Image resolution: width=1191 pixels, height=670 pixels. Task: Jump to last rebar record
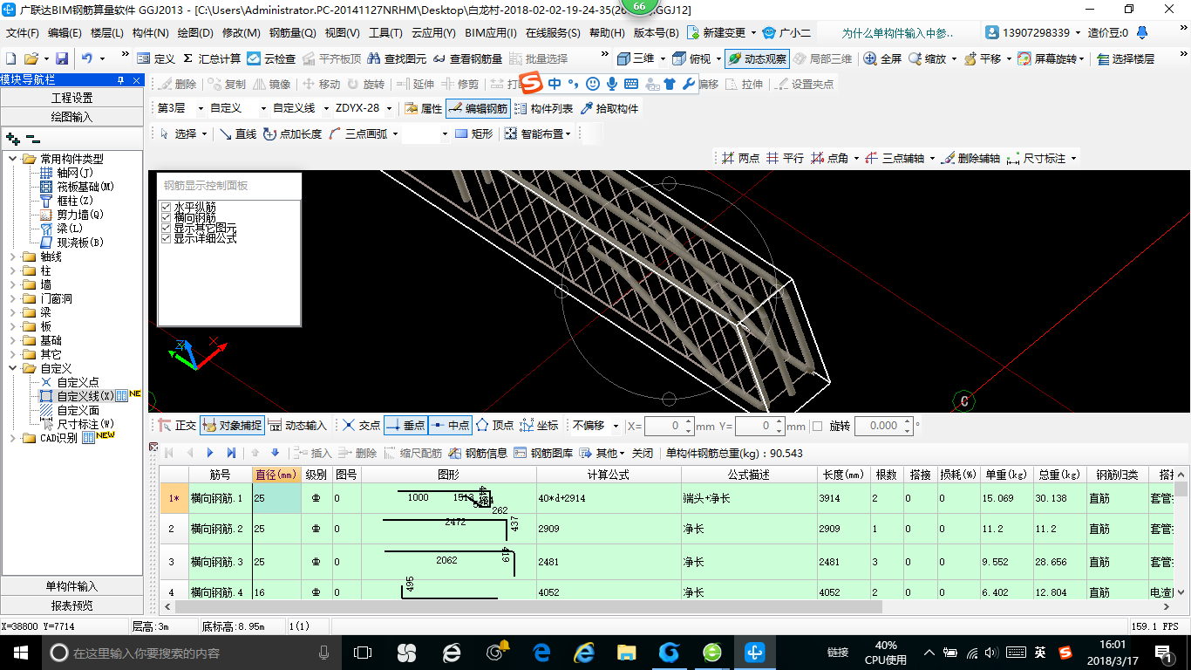231,453
